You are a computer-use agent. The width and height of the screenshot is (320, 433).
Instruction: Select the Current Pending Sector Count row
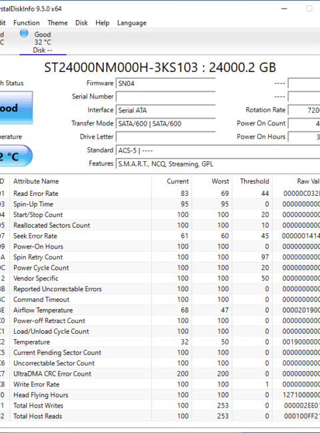[x=160, y=352]
